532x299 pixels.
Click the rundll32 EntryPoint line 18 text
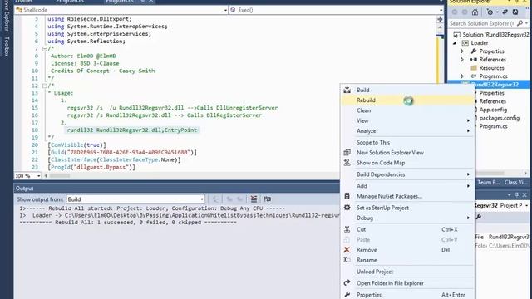[x=132, y=130]
